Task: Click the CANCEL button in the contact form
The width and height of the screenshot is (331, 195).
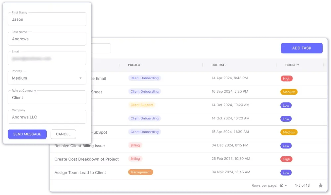Action: [63, 134]
